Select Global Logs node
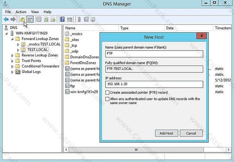This screenshot has width=234, height=162. coord(31,72)
